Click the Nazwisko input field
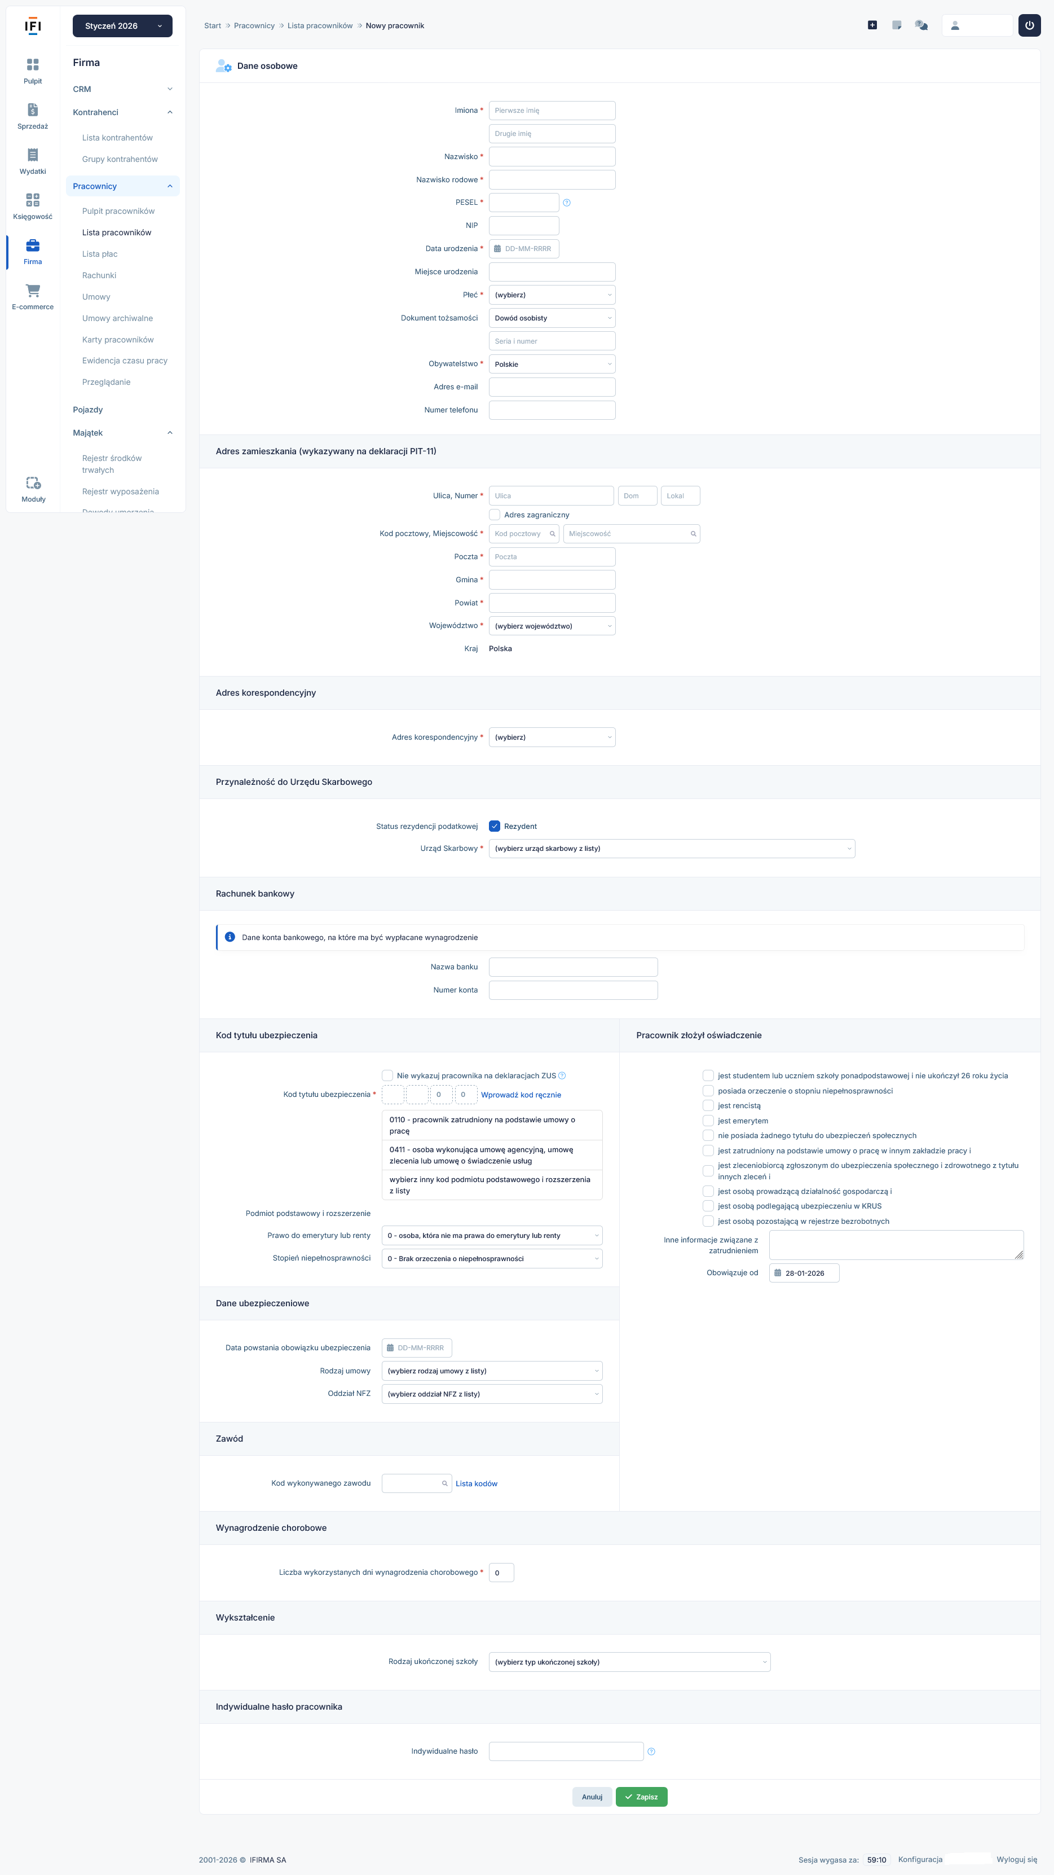 [x=552, y=156]
